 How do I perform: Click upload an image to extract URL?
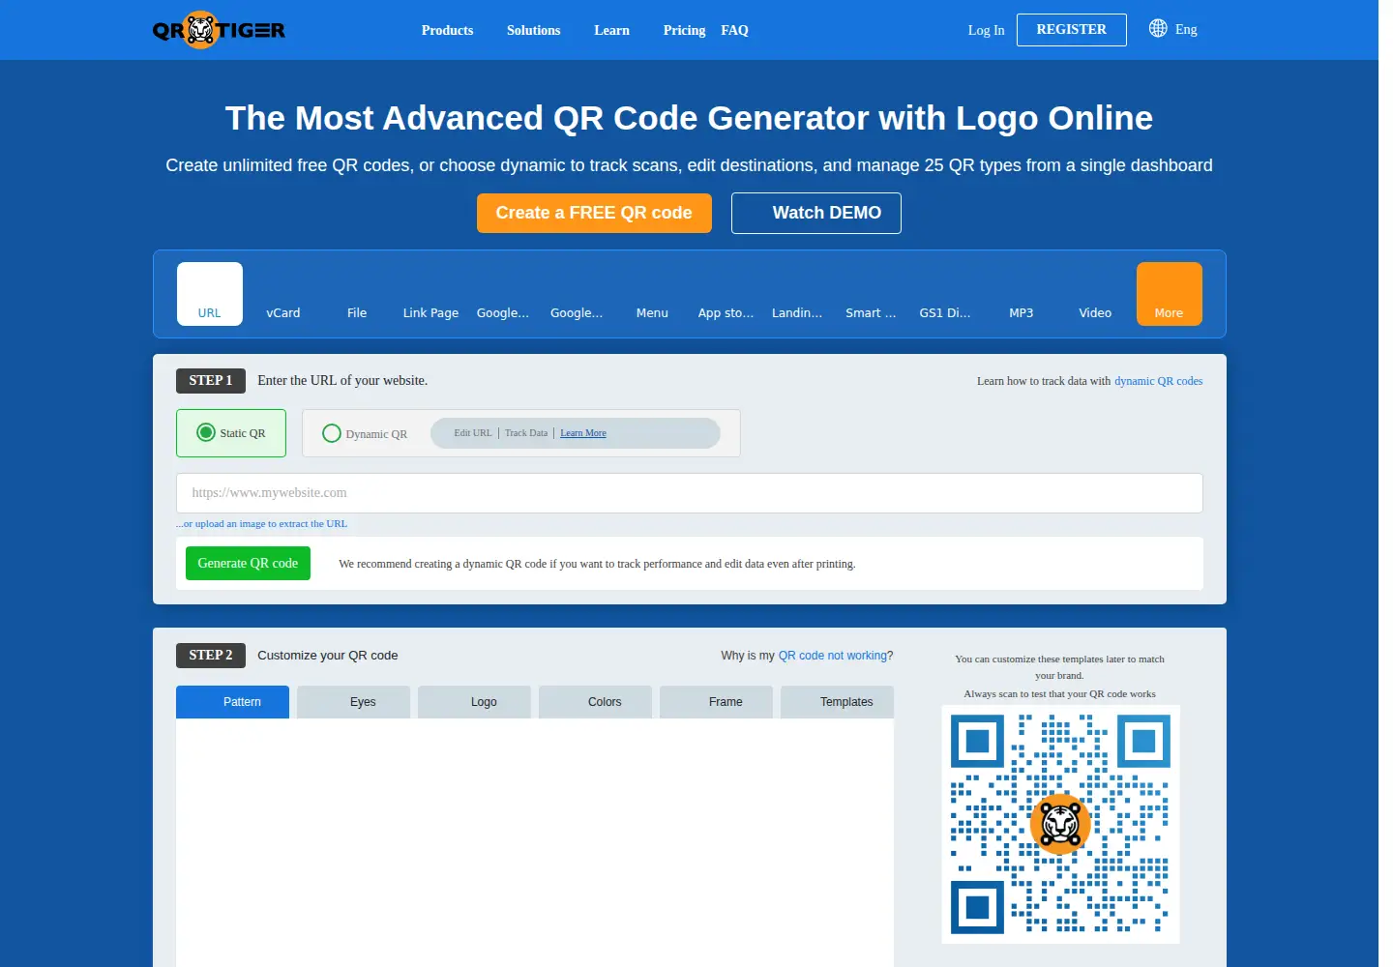pos(261,523)
